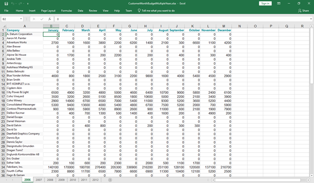The height and width of the screenshot is (183, 314).
Task: Open the Review ribbon tab
Action: point(93,11)
